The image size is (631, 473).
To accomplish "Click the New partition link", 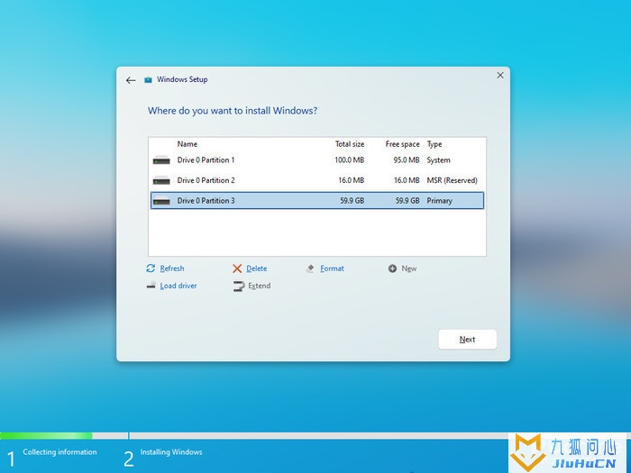I will point(409,268).
